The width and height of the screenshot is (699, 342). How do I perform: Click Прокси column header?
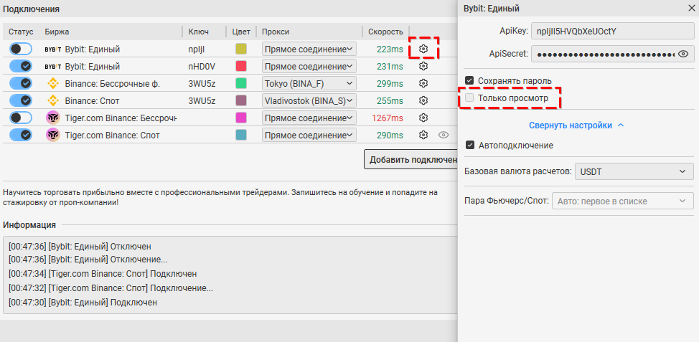tap(276, 32)
